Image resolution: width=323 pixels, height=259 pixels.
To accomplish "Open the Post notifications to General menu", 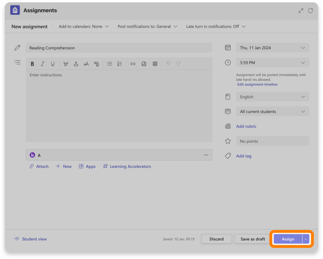I will tap(148, 26).
